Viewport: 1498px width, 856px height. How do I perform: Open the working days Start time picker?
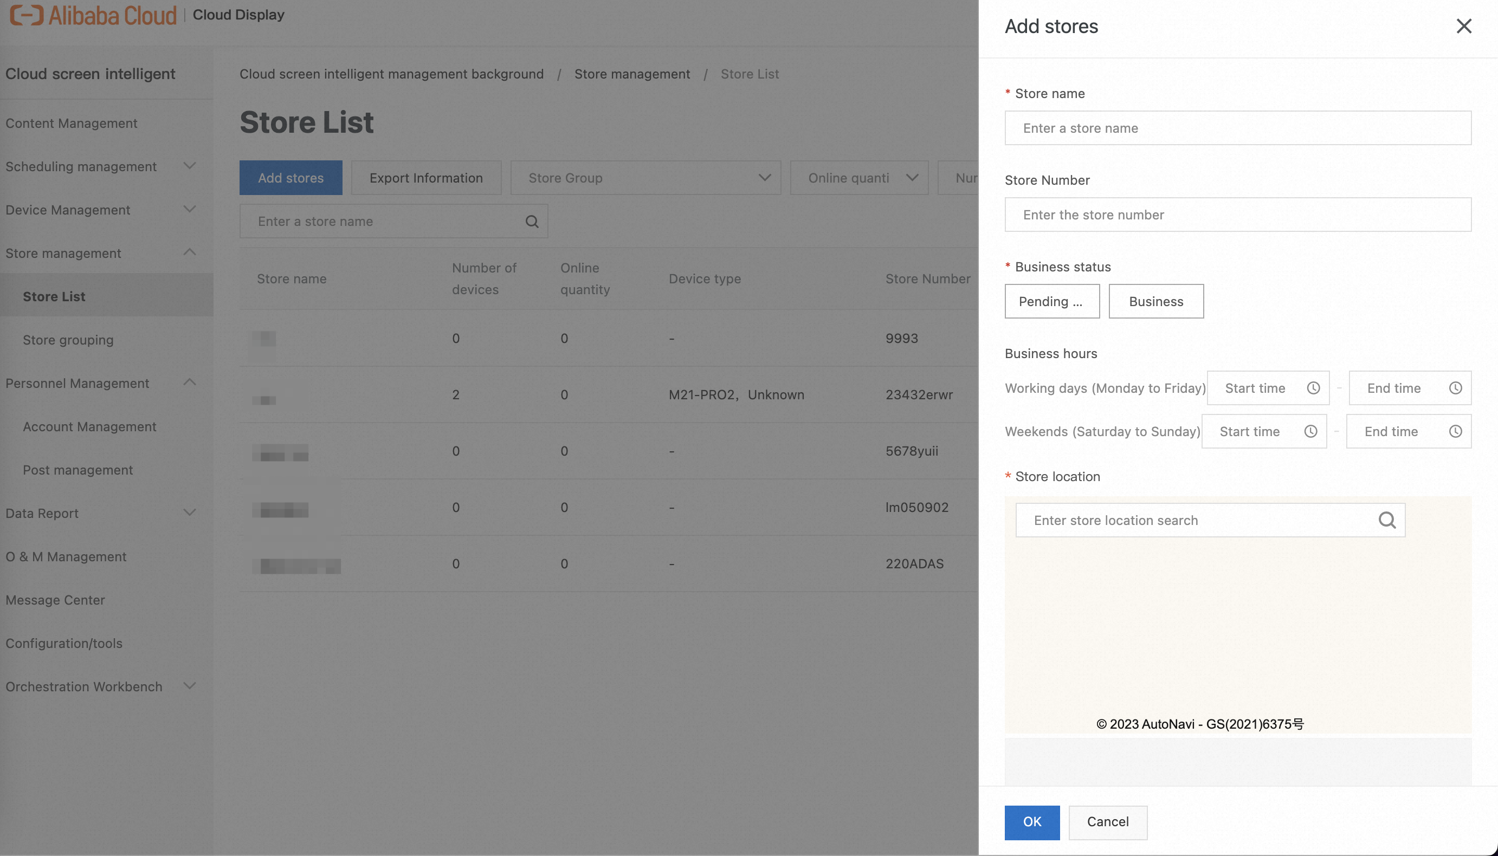pyautogui.click(x=1268, y=388)
